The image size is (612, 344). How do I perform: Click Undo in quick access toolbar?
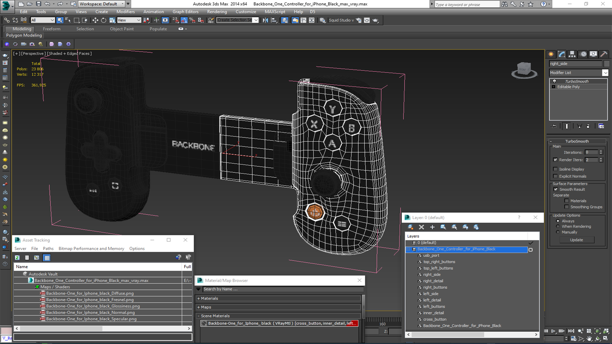(47, 4)
